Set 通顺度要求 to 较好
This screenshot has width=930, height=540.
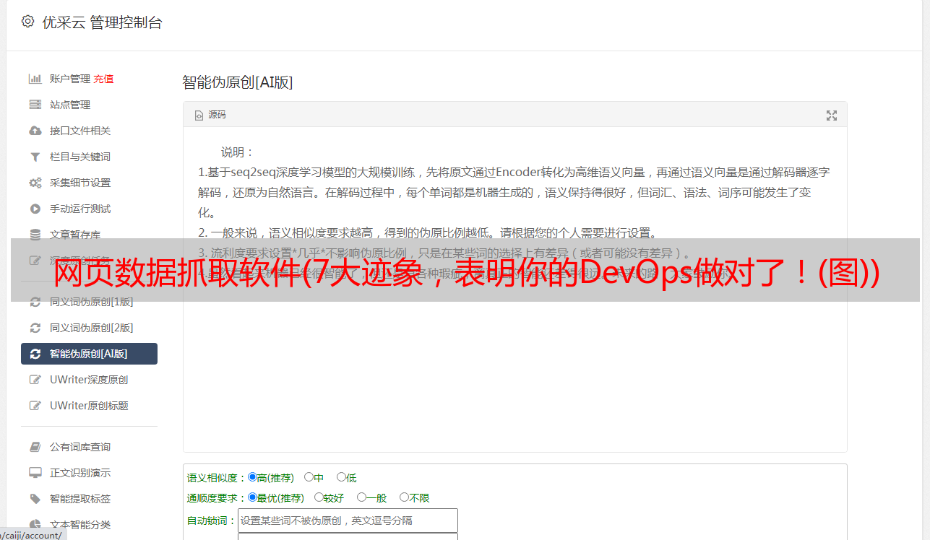319,497
